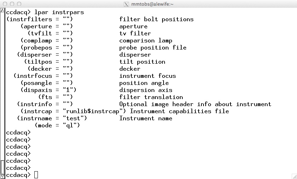Click the X11 icon in title bar
This screenshot has width=297, height=179.
(x=126, y=4)
